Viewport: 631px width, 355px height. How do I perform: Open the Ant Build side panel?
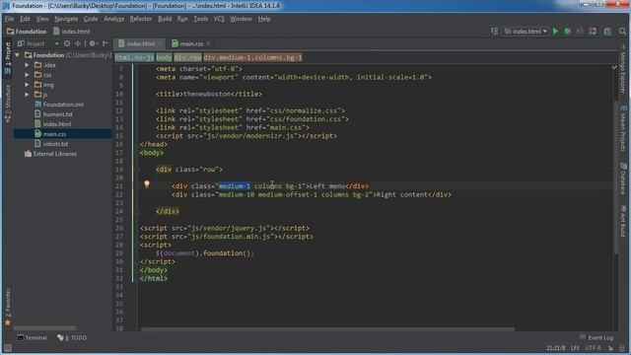(622, 221)
